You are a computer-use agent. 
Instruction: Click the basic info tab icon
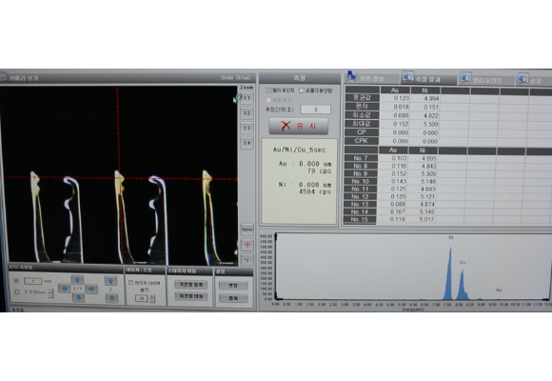pyautogui.click(x=351, y=76)
